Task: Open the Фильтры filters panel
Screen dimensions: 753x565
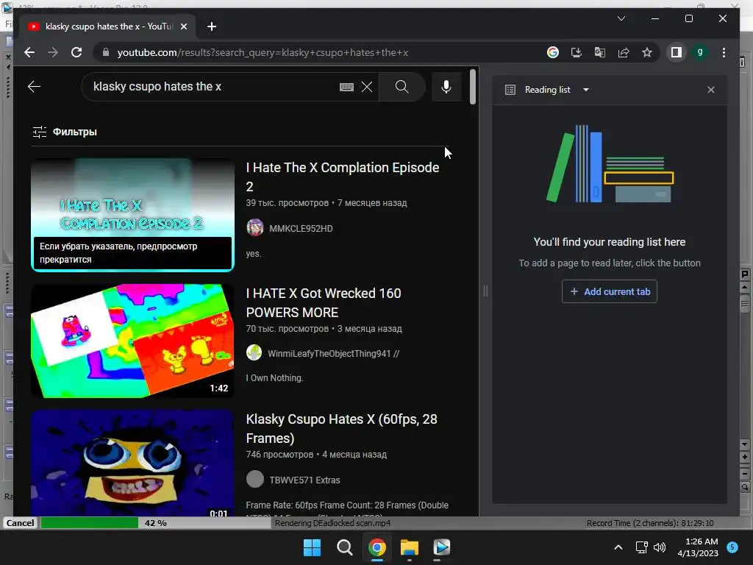Action: [x=65, y=132]
